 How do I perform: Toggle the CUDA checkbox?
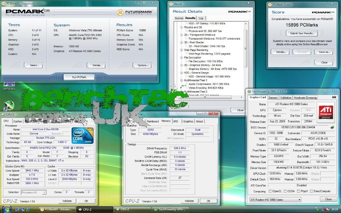(x=285, y=191)
